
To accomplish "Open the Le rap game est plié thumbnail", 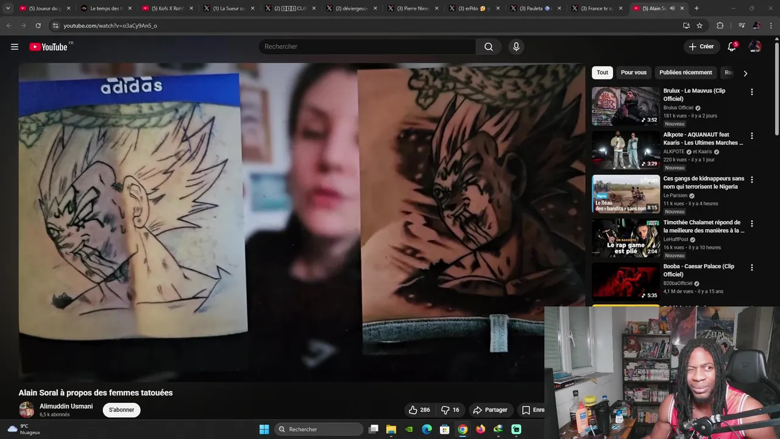I will (626, 238).
